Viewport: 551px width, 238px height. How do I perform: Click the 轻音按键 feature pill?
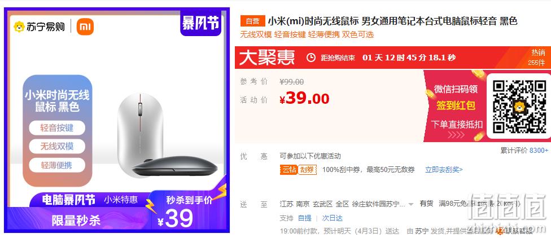tap(57, 128)
